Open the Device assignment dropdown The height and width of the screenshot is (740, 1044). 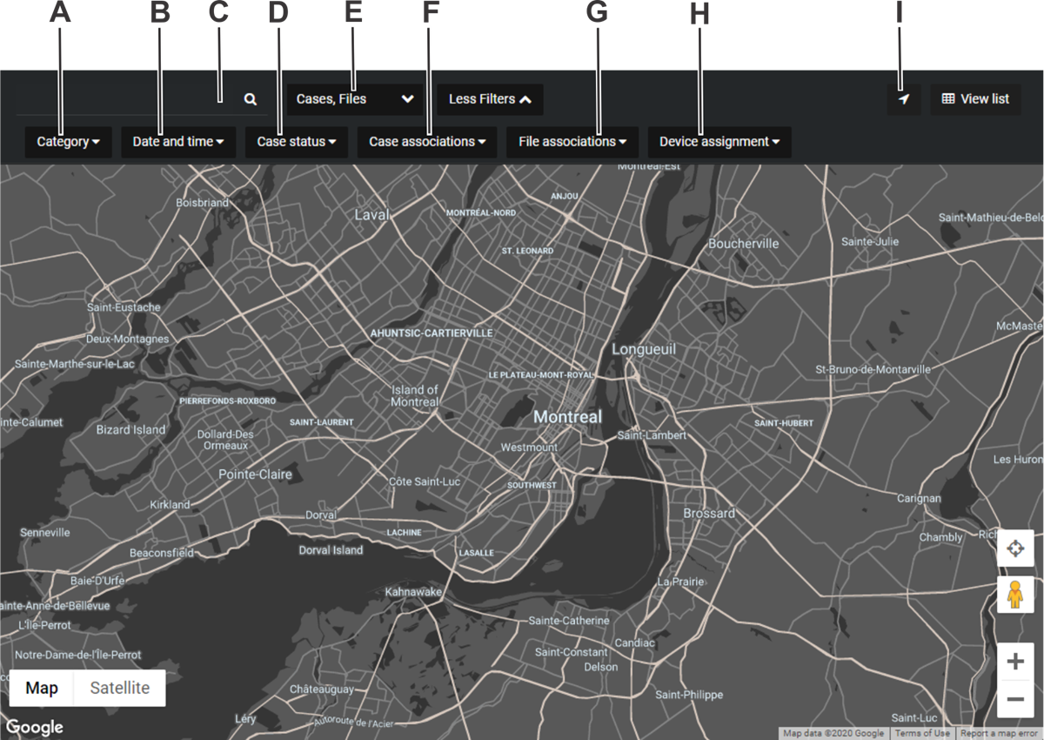[719, 141]
